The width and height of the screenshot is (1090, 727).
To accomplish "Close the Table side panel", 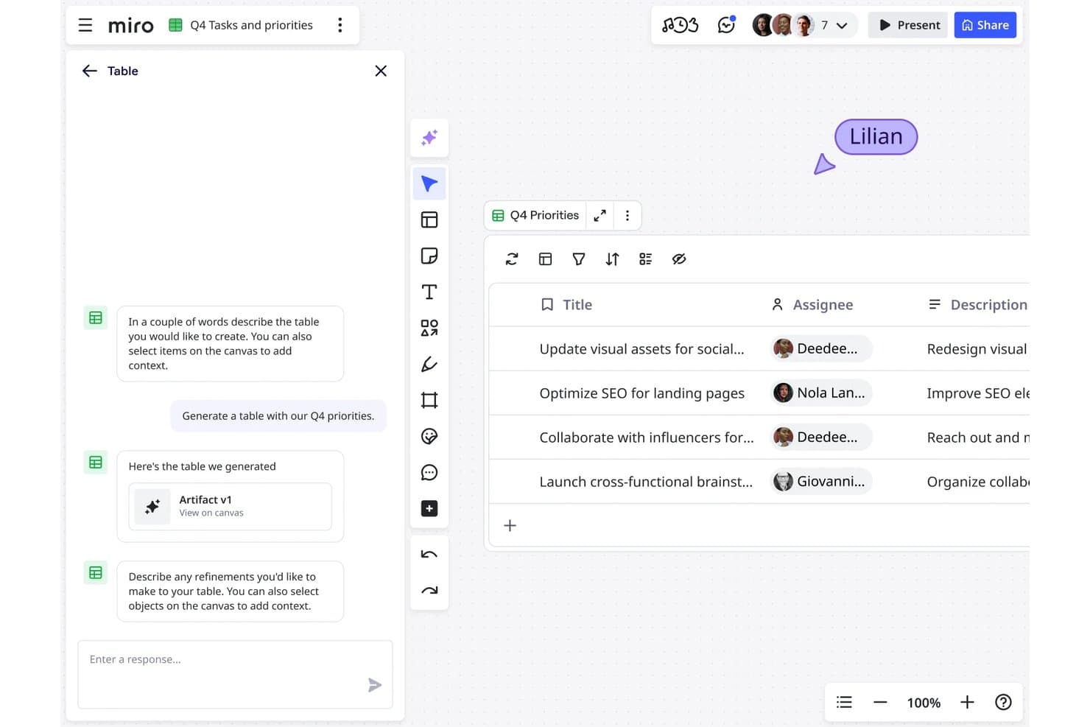I will [381, 71].
